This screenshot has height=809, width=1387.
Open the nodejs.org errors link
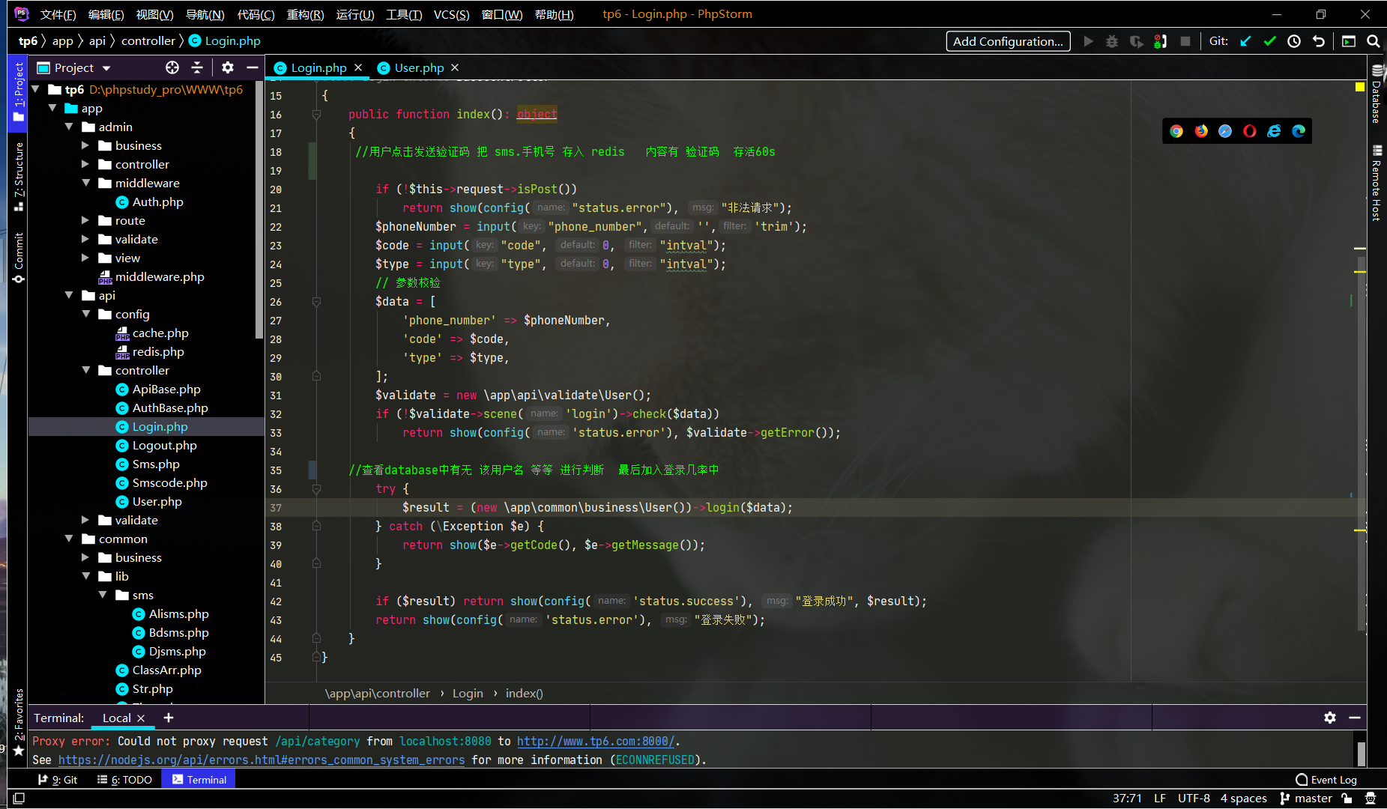coord(262,760)
